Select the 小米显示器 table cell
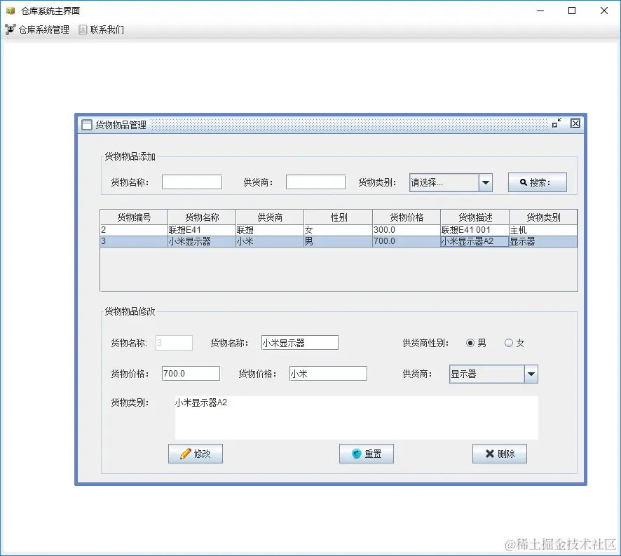Viewport: 621px width, 556px height. tap(202, 241)
